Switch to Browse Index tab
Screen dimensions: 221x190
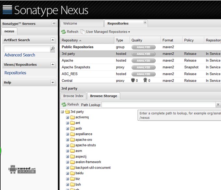point(73,96)
